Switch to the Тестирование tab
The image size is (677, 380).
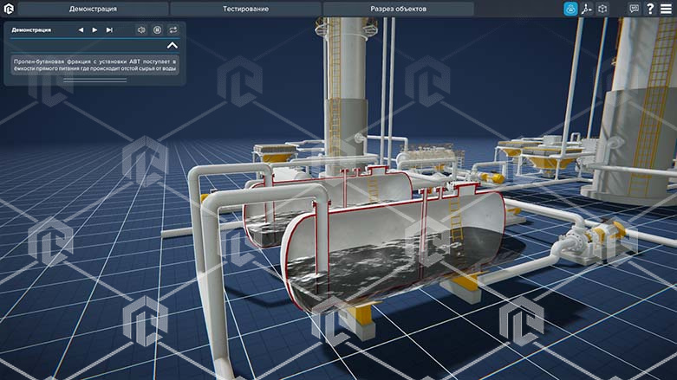pyautogui.click(x=245, y=9)
